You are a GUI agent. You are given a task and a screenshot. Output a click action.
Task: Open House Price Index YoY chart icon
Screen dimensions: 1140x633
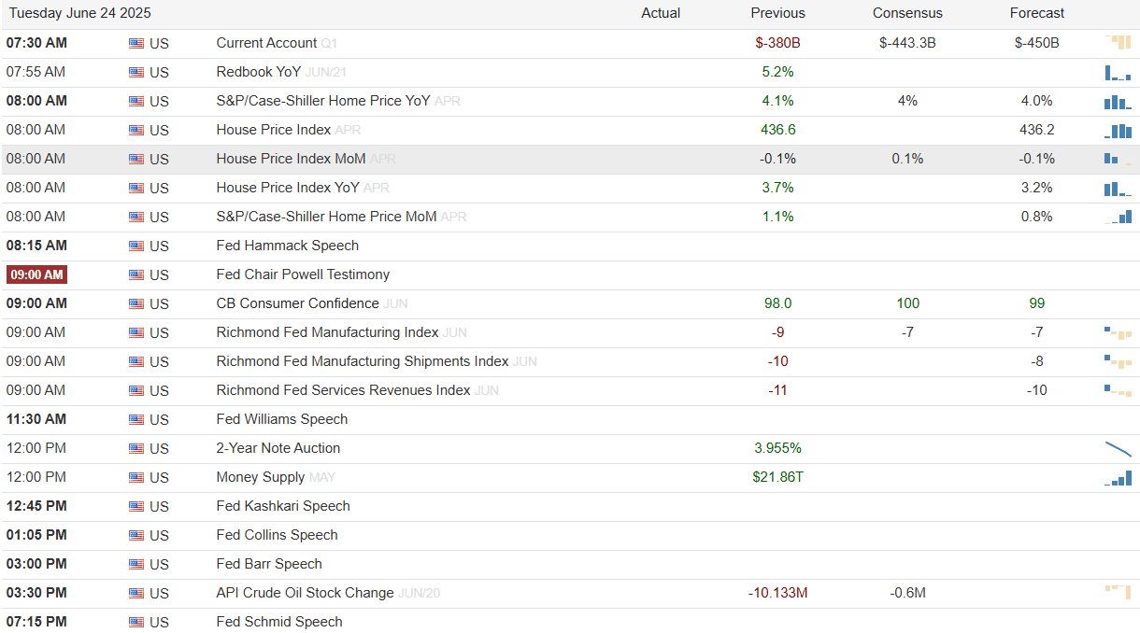[x=1119, y=188]
